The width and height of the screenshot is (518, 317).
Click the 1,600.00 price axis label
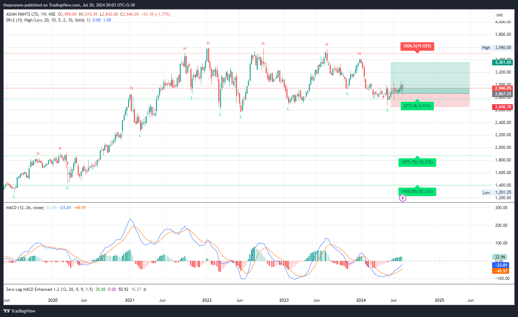[x=503, y=173]
